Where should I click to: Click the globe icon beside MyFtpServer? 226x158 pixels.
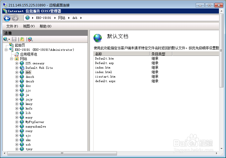coord(22,122)
